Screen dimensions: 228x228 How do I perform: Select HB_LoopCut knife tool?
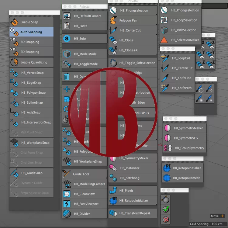point(177,58)
